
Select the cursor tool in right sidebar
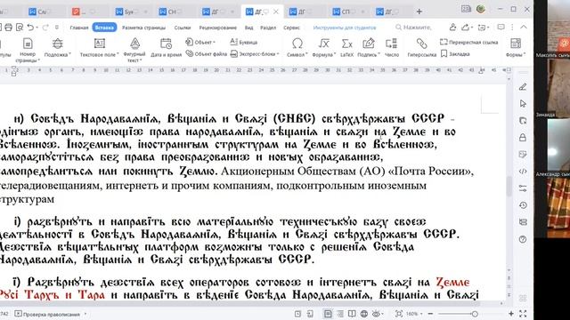pyautogui.click(x=523, y=104)
